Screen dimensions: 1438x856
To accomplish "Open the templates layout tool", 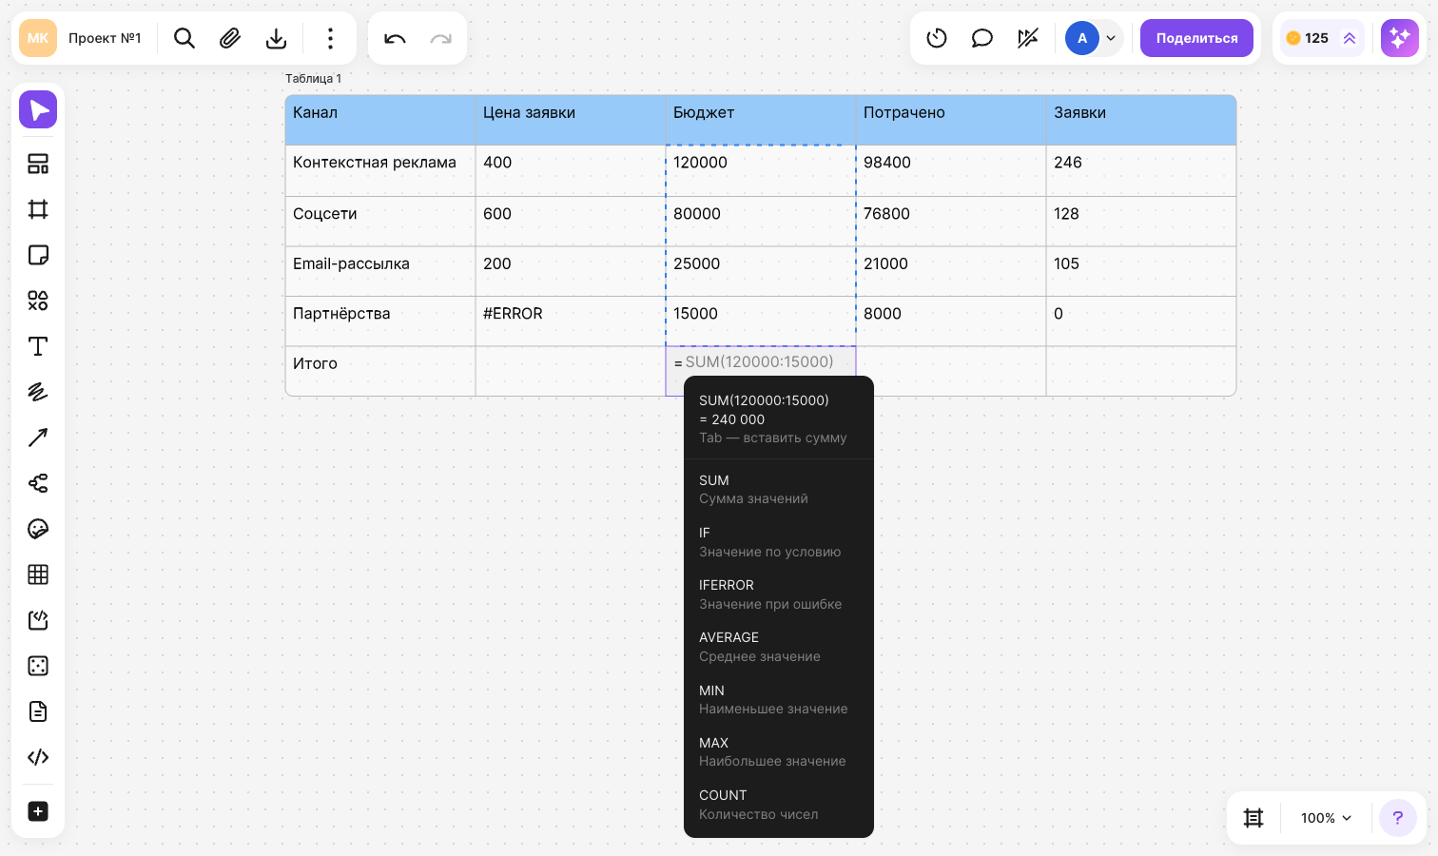I will (38, 164).
